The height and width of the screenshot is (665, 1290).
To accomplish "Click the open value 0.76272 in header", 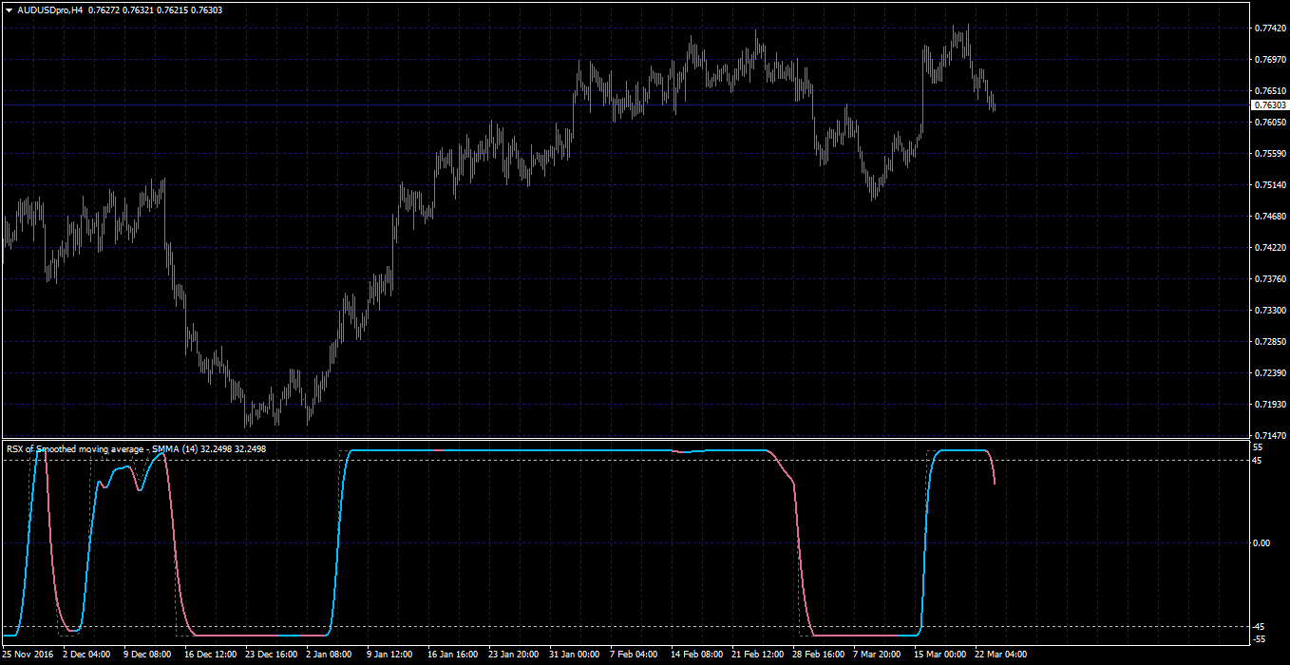I will click(x=103, y=9).
